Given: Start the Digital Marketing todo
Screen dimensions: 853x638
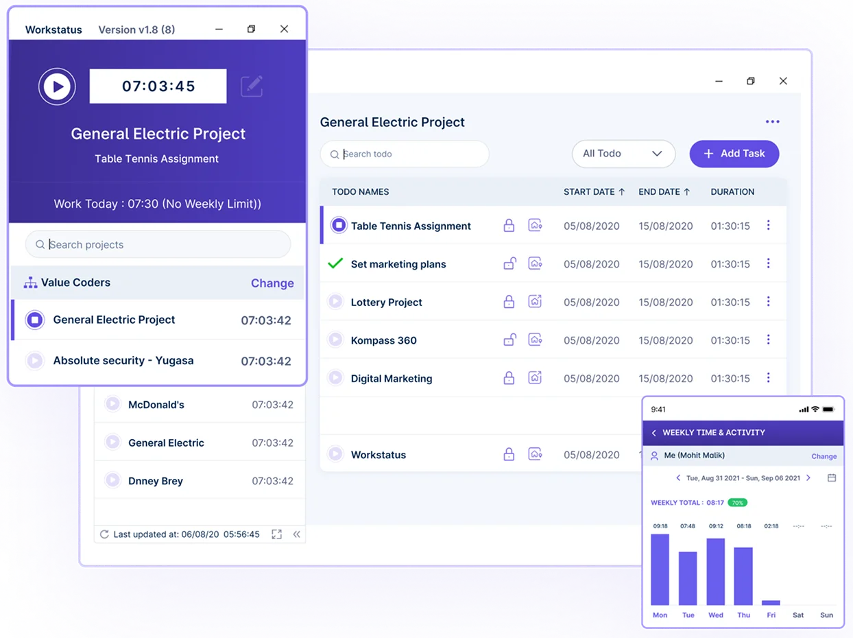Looking at the screenshot, I should point(335,378).
